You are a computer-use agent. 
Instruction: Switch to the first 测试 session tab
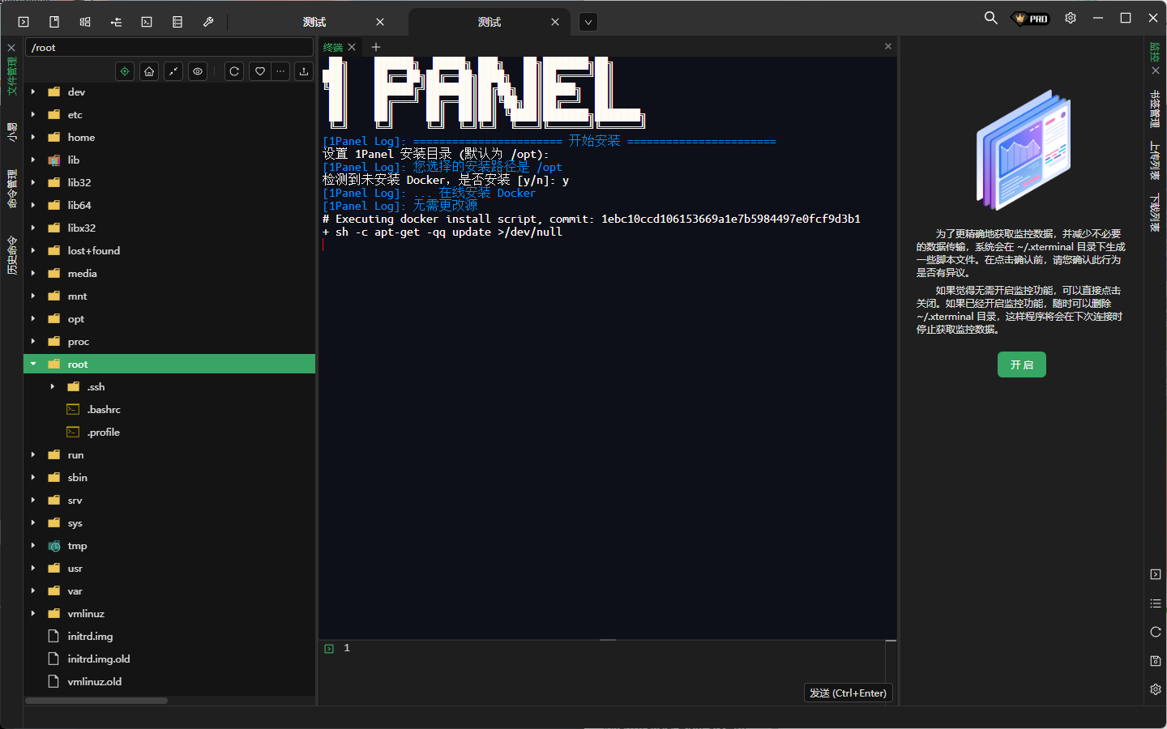pyautogui.click(x=314, y=22)
